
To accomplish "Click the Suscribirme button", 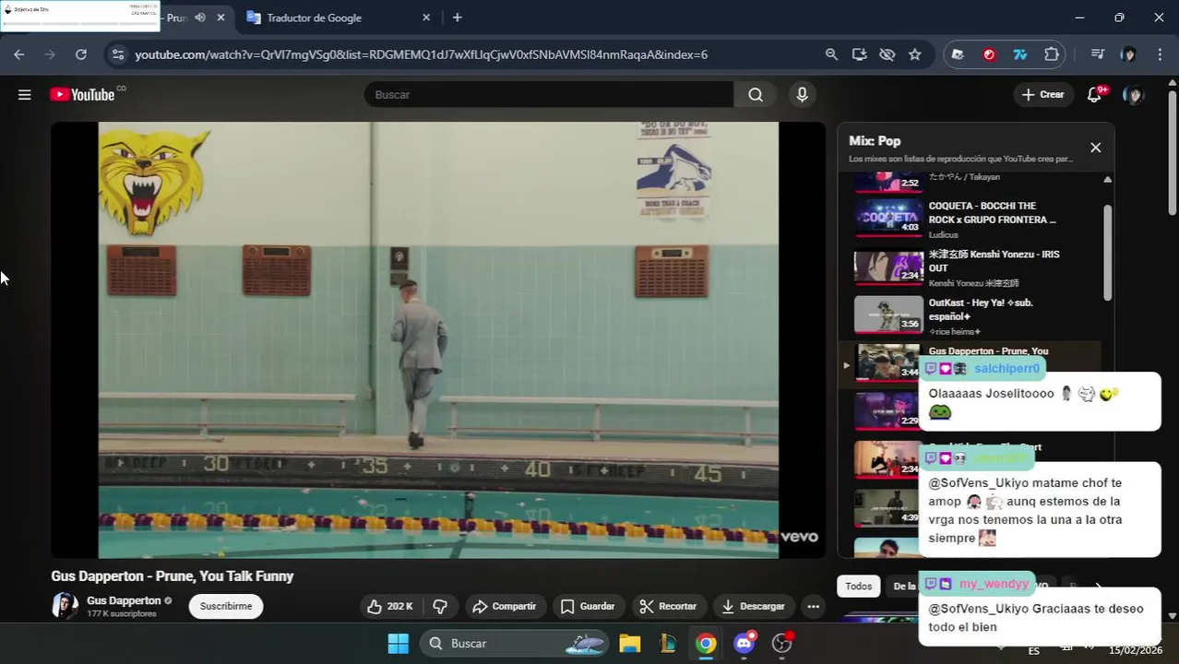I will click(226, 606).
